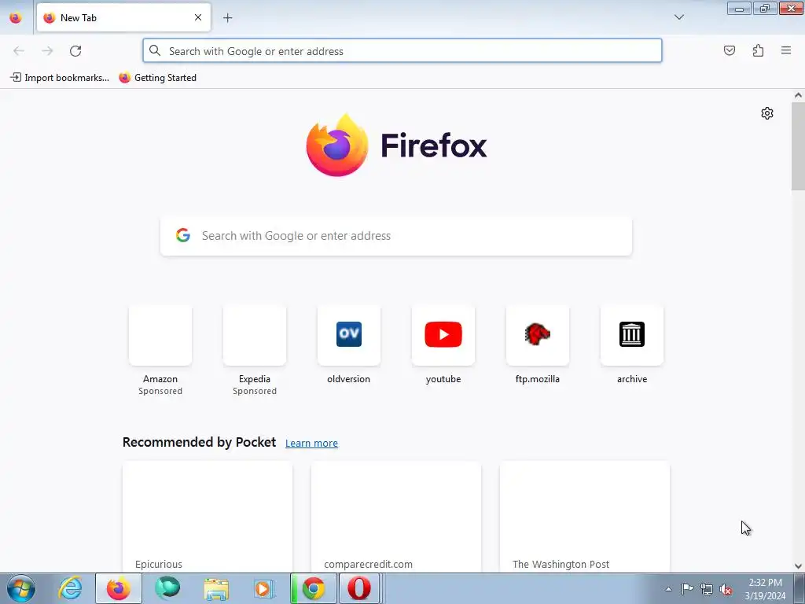Click the address bar search magnifier icon
805x604 pixels.
(155, 50)
